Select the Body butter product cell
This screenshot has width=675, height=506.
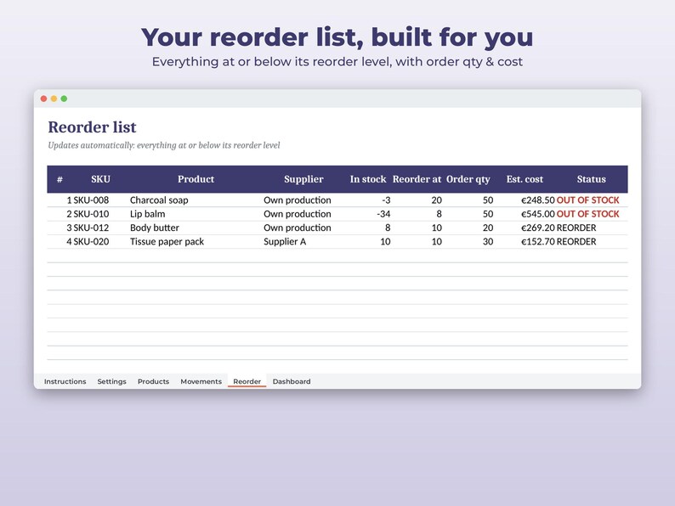[155, 228]
